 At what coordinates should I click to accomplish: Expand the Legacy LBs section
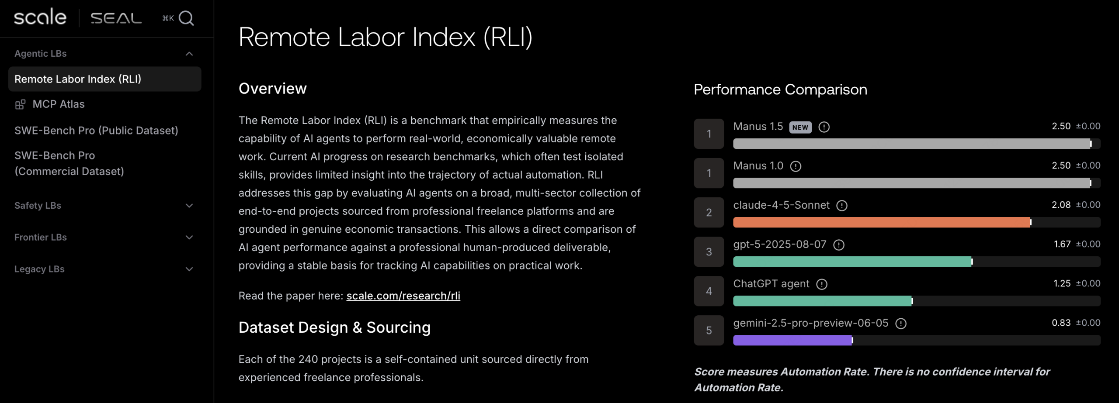click(x=189, y=269)
